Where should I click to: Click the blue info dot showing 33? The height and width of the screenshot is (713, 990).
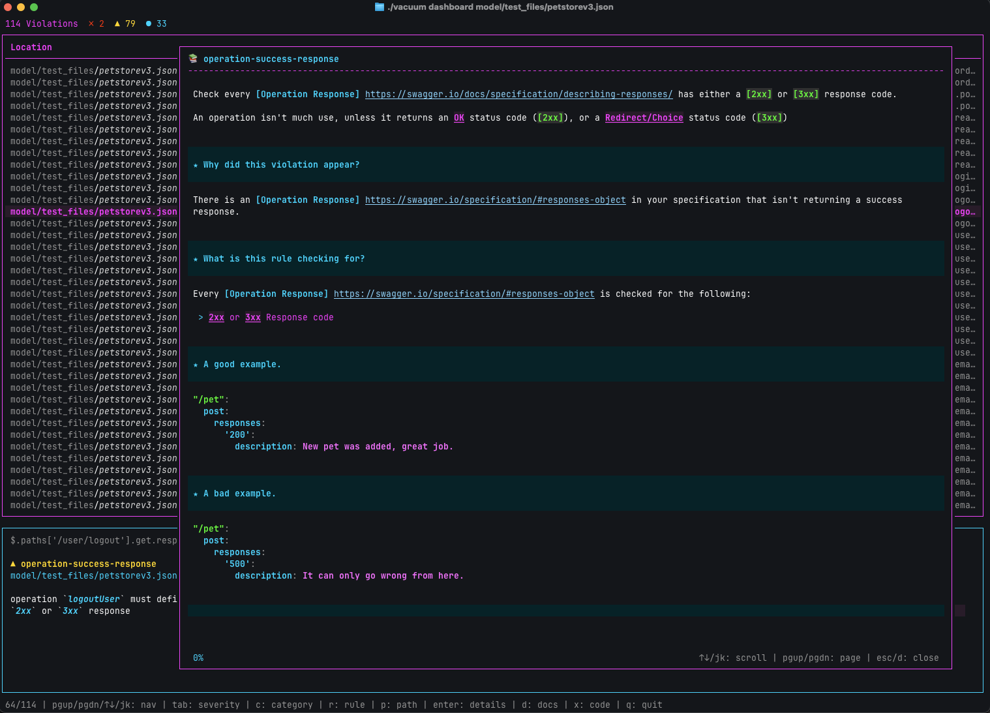click(149, 23)
